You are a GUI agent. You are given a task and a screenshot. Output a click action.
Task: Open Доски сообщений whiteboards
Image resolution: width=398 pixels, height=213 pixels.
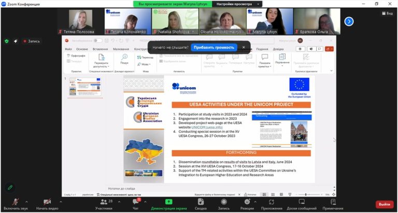pyautogui.click(x=302, y=204)
